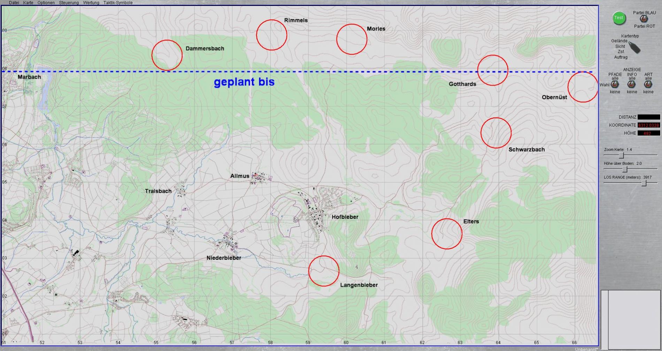The height and width of the screenshot is (351, 662).
Task: Click the Langenbieber red circle marker
Action: click(324, 271)
